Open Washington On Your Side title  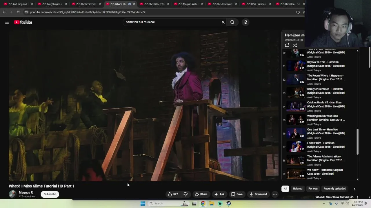(x=326, y=118)
